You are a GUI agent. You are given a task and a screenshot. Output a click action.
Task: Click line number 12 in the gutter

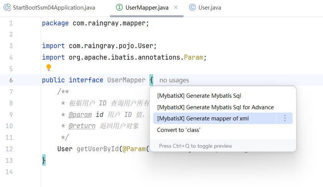(9, 149)
